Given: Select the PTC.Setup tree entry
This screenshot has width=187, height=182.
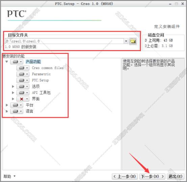Looking at the screenshot, I should pyautogui.click(x=41, y=80).
